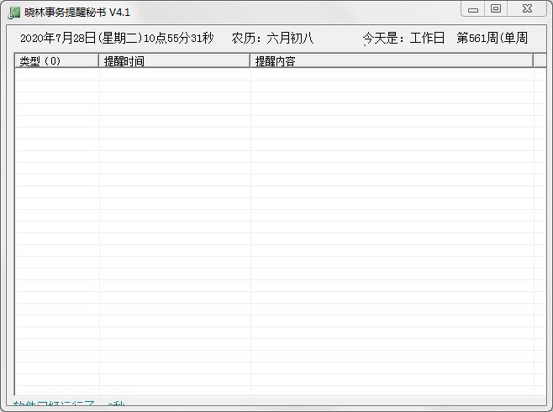Click the 农历：六月初八 lunar date label
The width and height of the screenshot is (553, 412).
(x=272, y=38)
